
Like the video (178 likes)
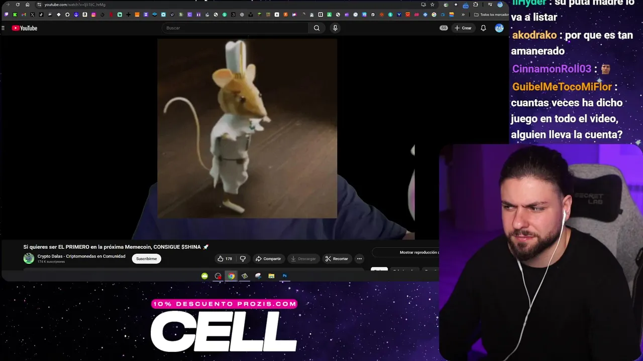[225, 259]
